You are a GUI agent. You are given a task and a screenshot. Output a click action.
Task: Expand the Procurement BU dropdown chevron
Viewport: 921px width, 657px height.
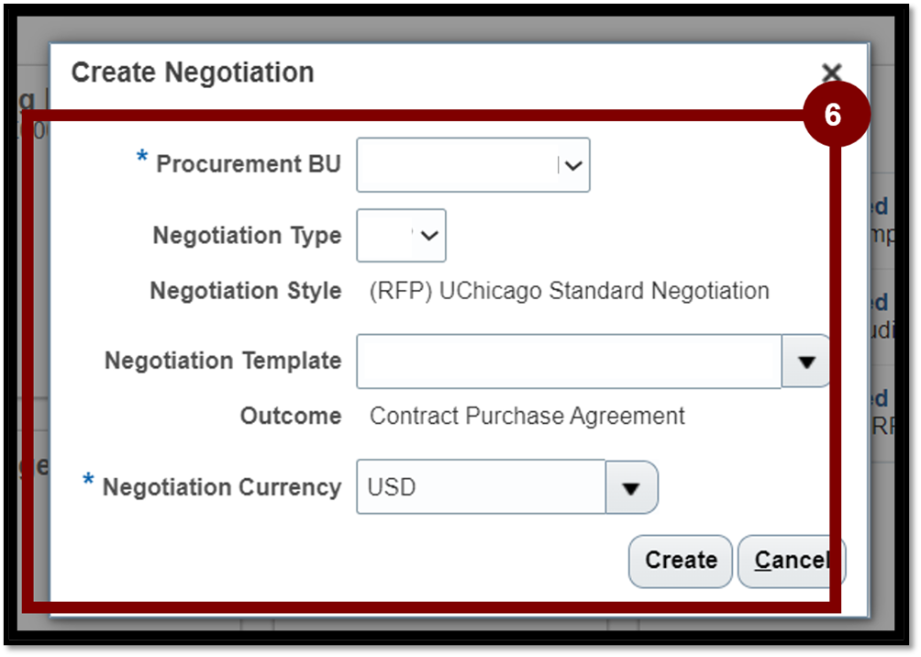pos(573,165)
